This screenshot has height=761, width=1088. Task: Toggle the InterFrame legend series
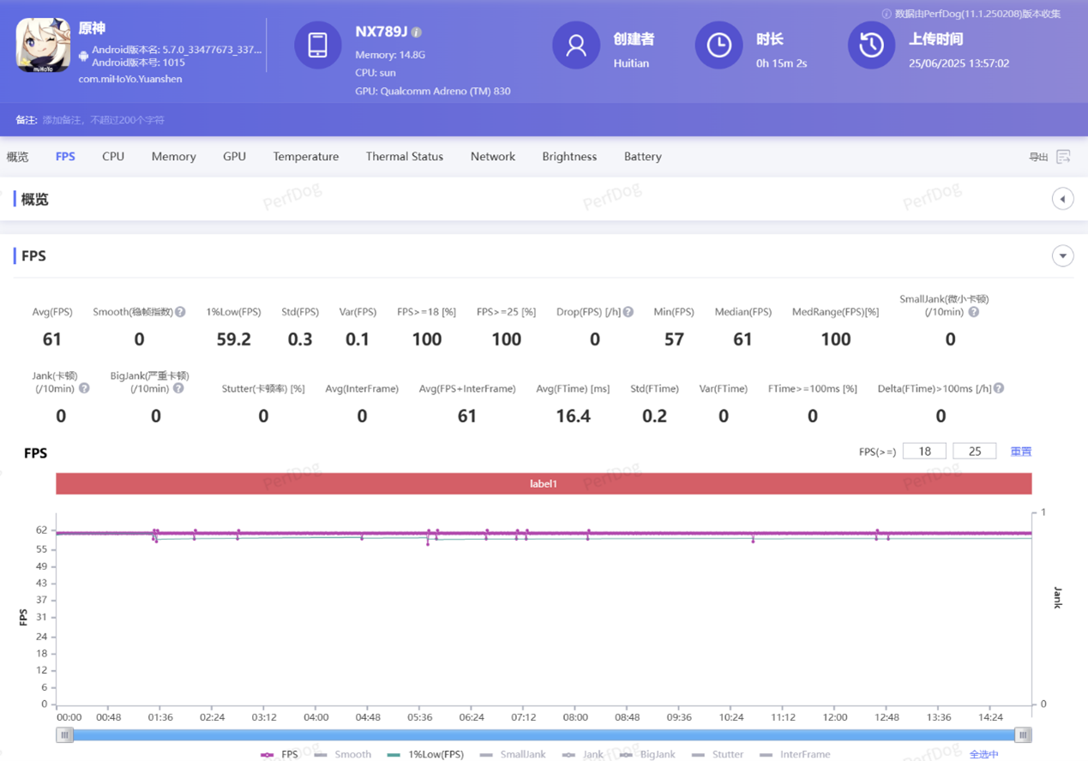tap(795, 754)
